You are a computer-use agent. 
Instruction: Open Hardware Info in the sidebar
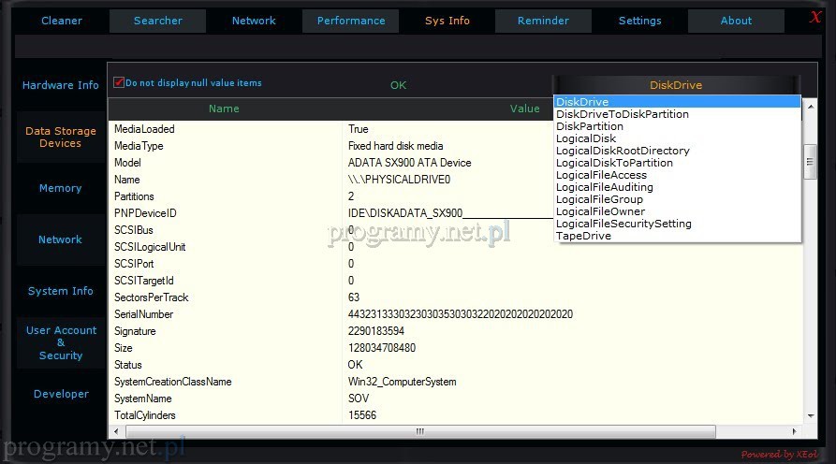(61, 85)
